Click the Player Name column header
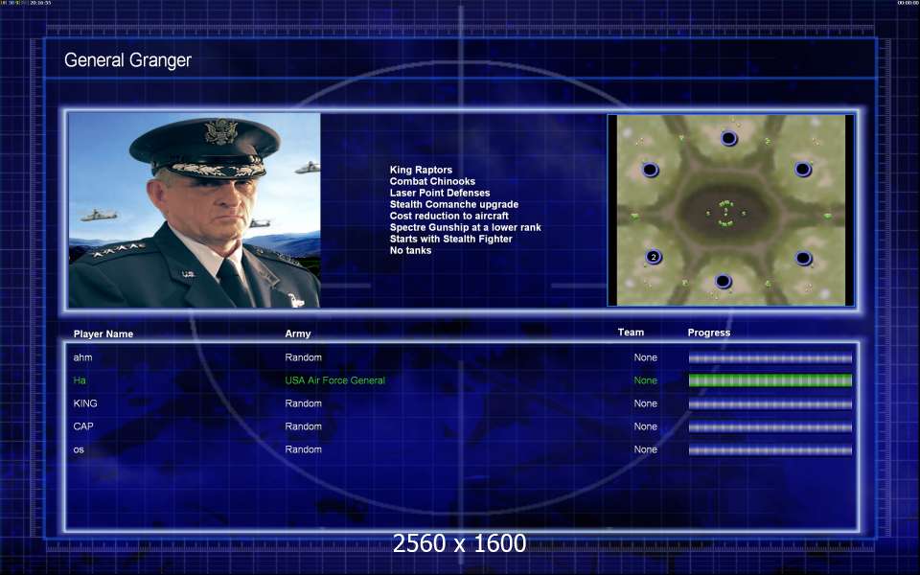The height and width of the screenshot is (575, 920). coord(103,333)
